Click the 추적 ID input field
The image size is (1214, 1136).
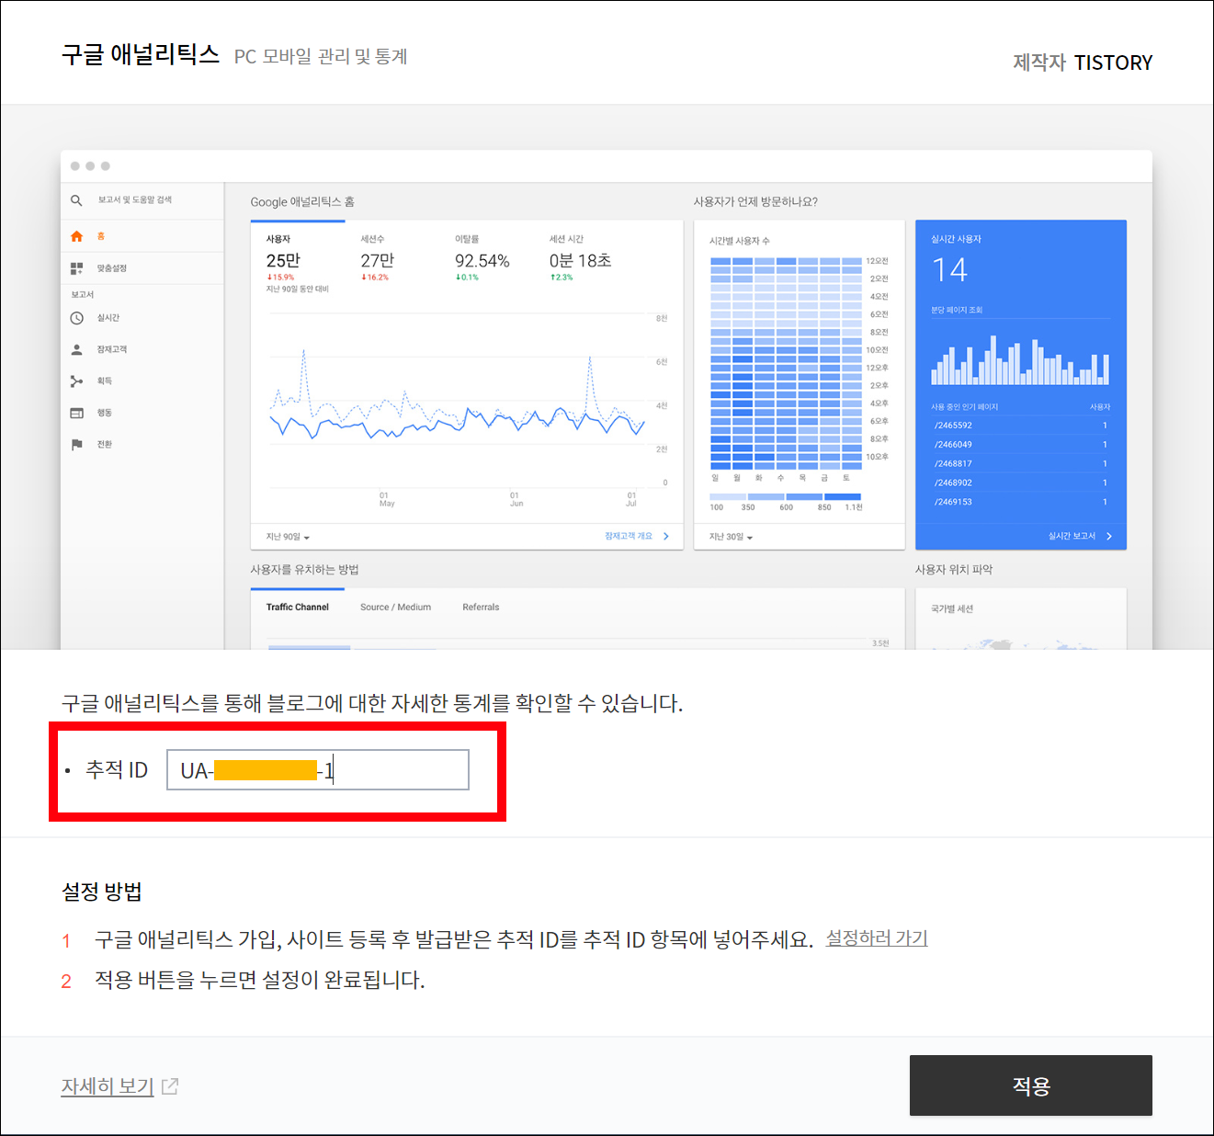point(317,770)
